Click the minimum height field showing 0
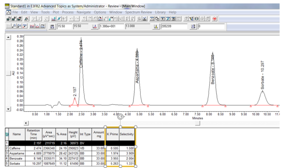The image size is (285, 168). click(x=211, y=27)
